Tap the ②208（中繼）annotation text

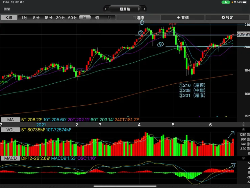(x=192, y=90)
